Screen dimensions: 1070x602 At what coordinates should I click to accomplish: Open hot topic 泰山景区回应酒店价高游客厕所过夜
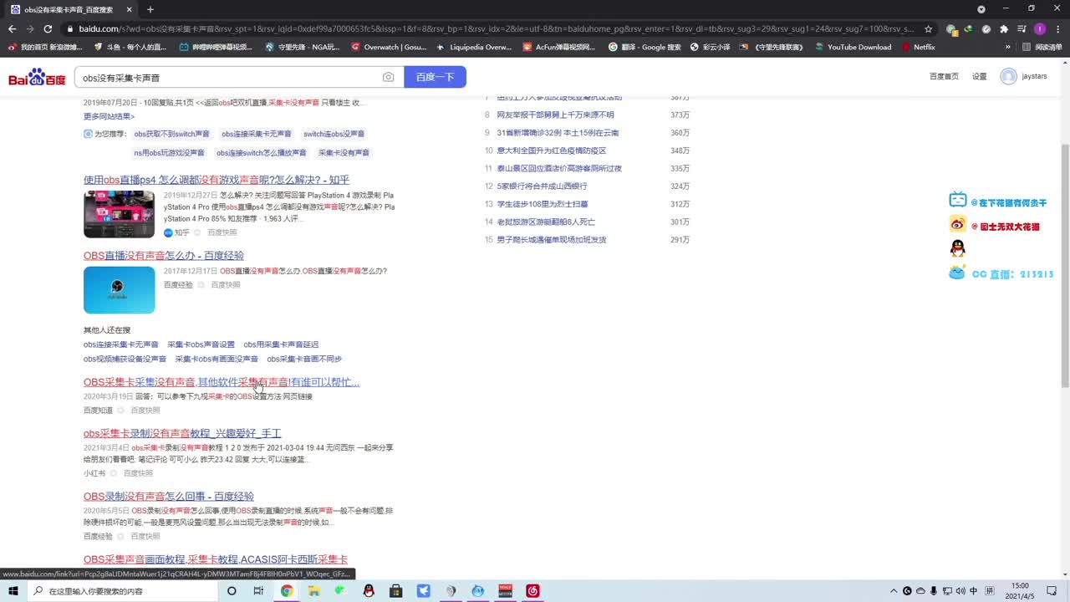[x=559, y=168]
